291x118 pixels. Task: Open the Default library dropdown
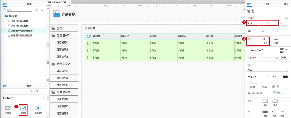23,98
